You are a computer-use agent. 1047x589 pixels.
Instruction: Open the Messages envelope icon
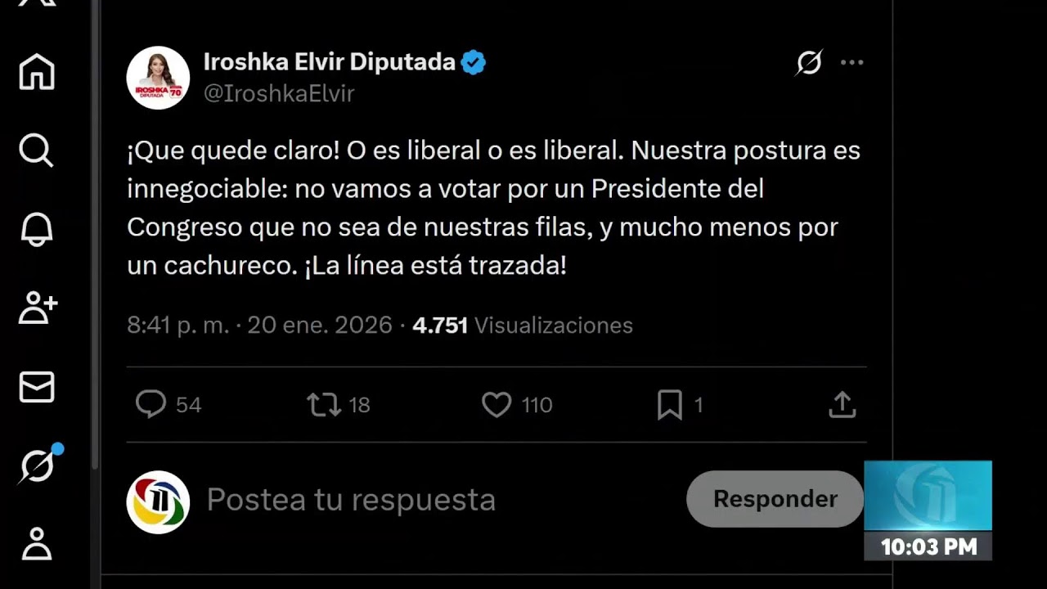37,387
